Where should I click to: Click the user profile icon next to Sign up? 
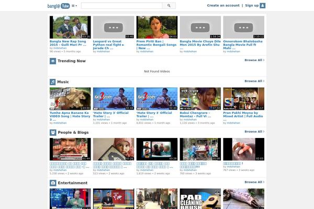tap(263, 6)
